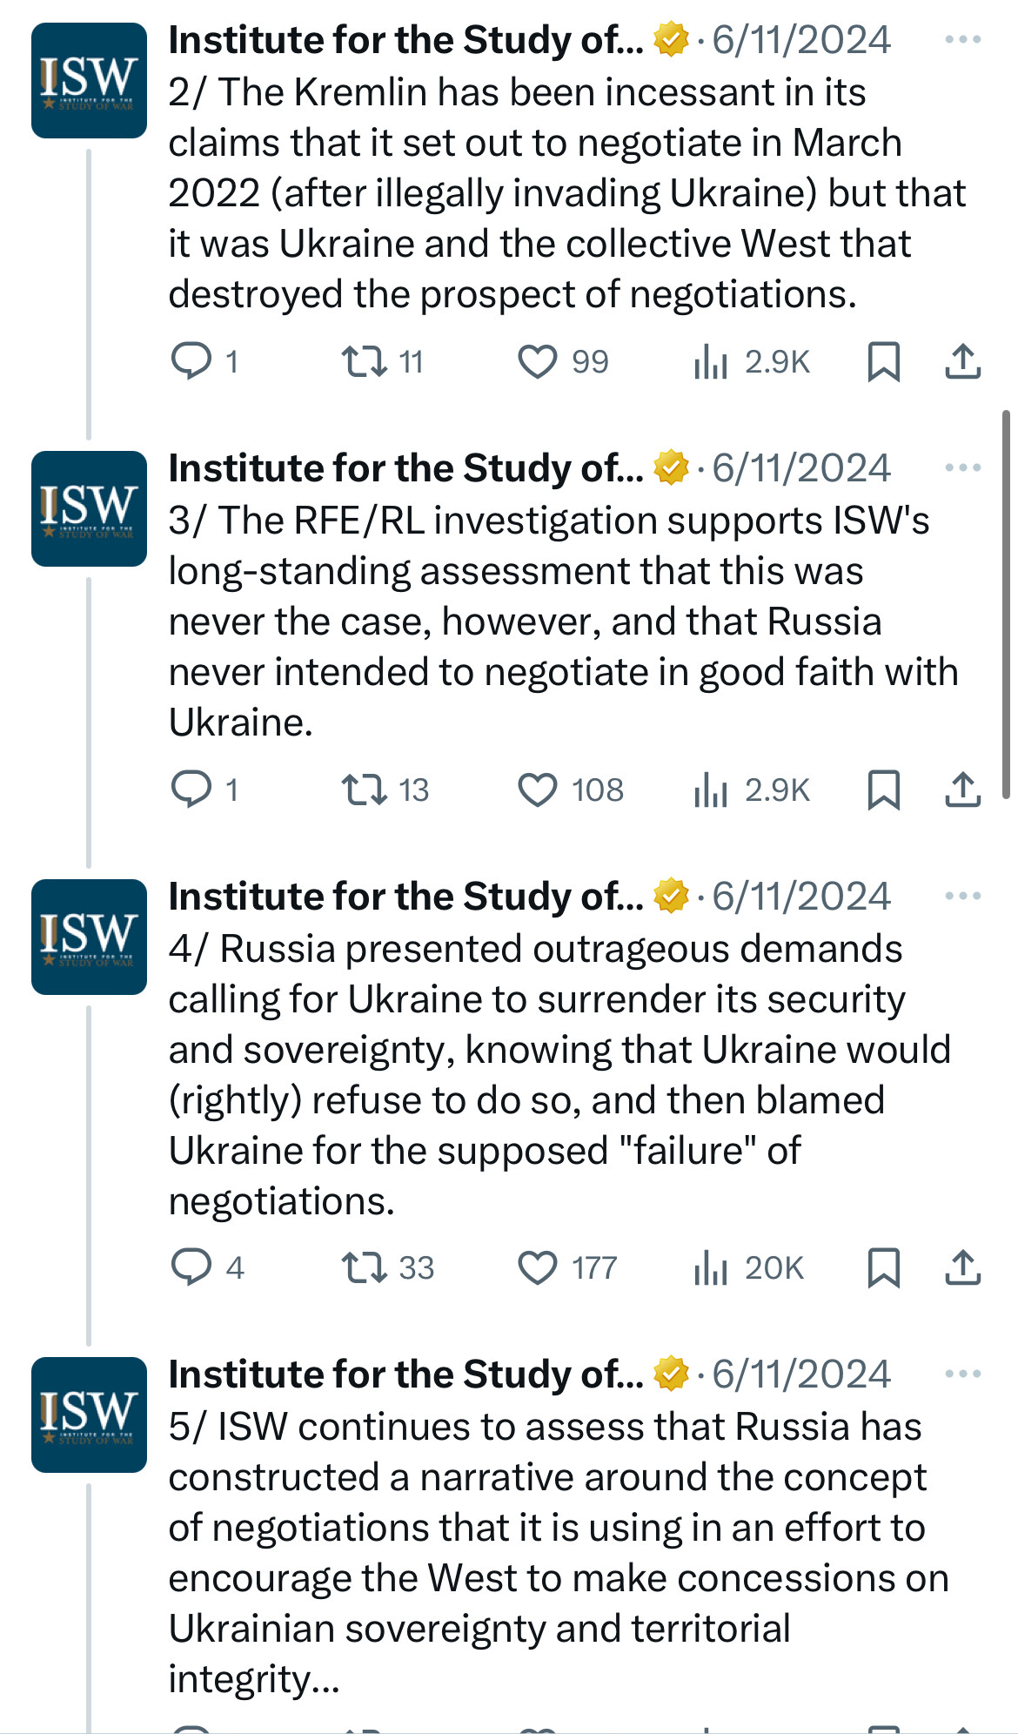Share the 3/ RFE/RL investigation tweet
This screenshot has width=1018, height=1734.
coord(962,790)
